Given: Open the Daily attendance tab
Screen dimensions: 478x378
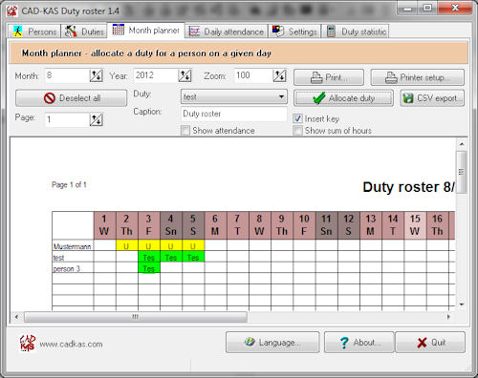Looking at the screenshot, I should tap(227, 31).
